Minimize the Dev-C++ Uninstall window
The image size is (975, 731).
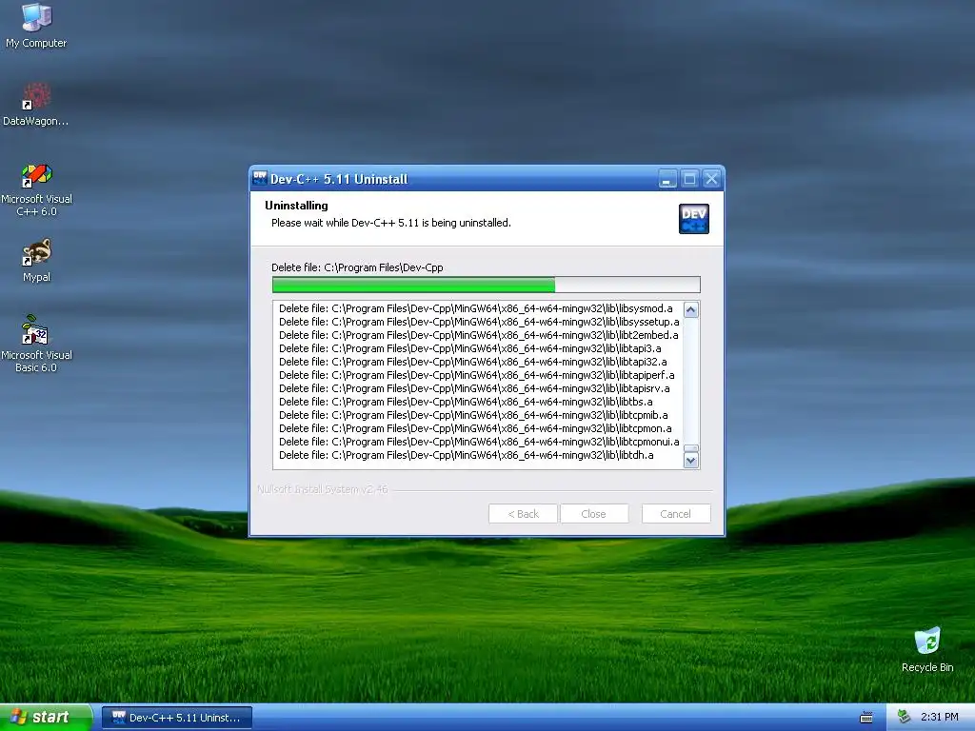coord(667,179)
